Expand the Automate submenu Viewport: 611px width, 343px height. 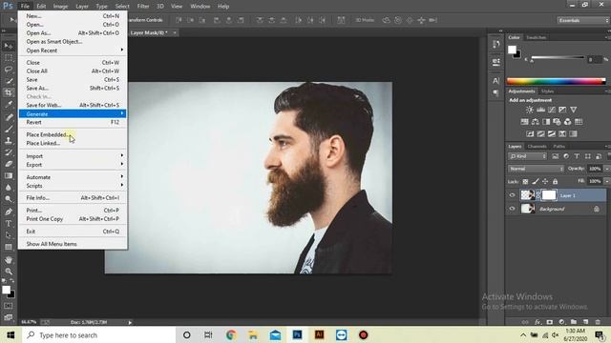click(x=73, y=177)
